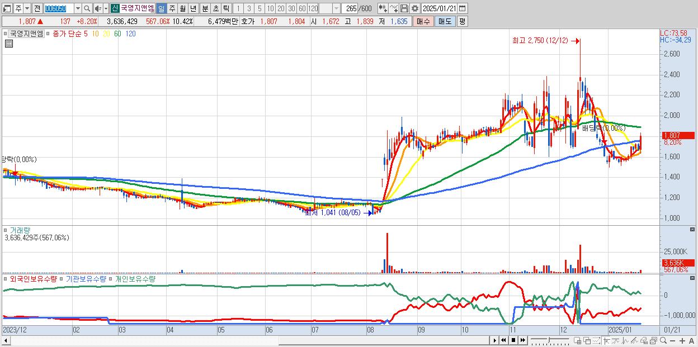Image resolution: width=698 pixels, height=347 pixels.
Task: Click the 매도 sell button
Action: 445,21
